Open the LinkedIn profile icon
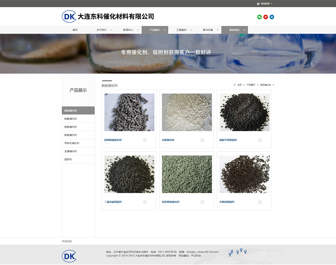 272,17
